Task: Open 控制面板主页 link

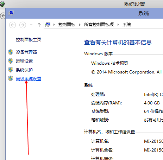Action: tap(29, 40)
